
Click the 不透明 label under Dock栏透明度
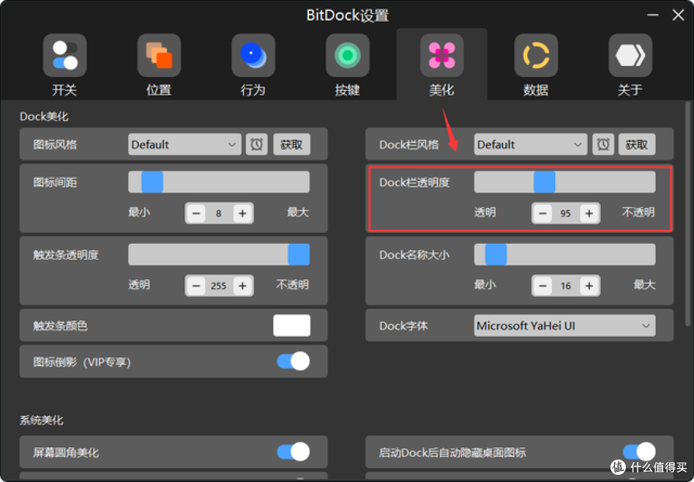click(x=638, y=212)
